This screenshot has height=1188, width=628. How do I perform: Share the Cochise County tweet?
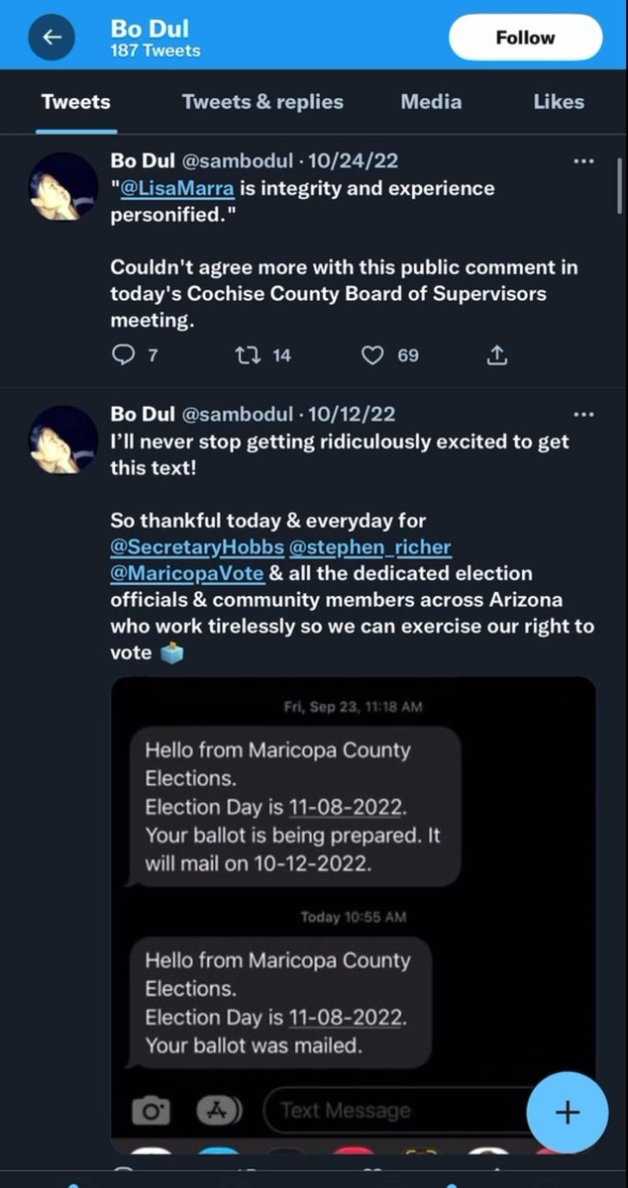pos(498,355)
